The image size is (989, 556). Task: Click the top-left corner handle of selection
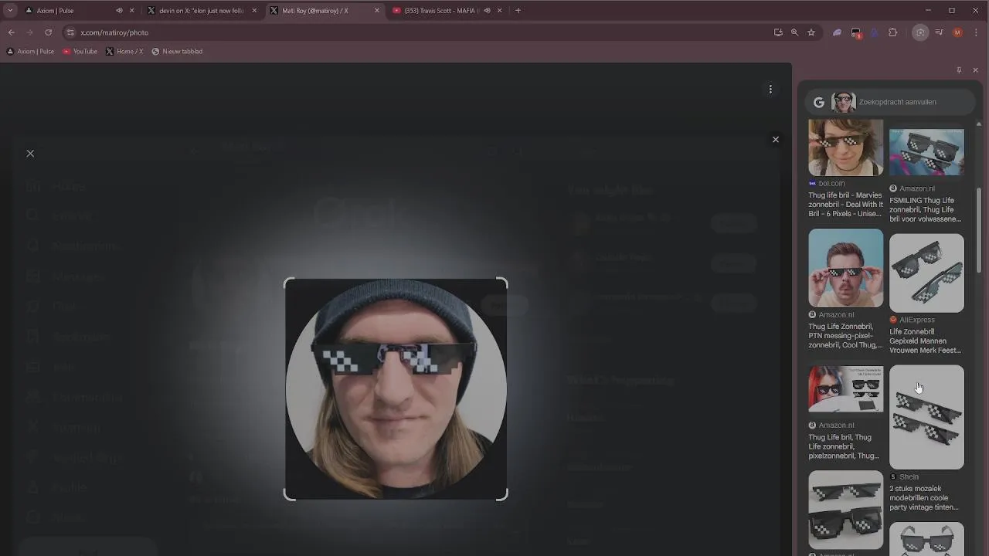click(290, 284)
